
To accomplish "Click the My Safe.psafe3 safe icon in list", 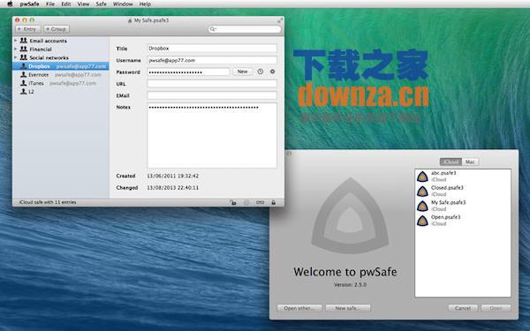I will pyautogui.click(x=422, y=206).
